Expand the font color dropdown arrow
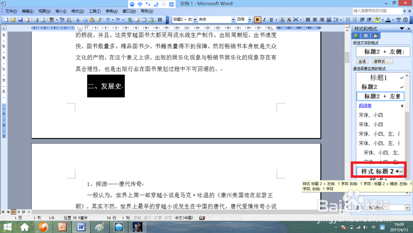Image resolution: width=413 pixels, height=233 pixels. [x=393, y=20]
